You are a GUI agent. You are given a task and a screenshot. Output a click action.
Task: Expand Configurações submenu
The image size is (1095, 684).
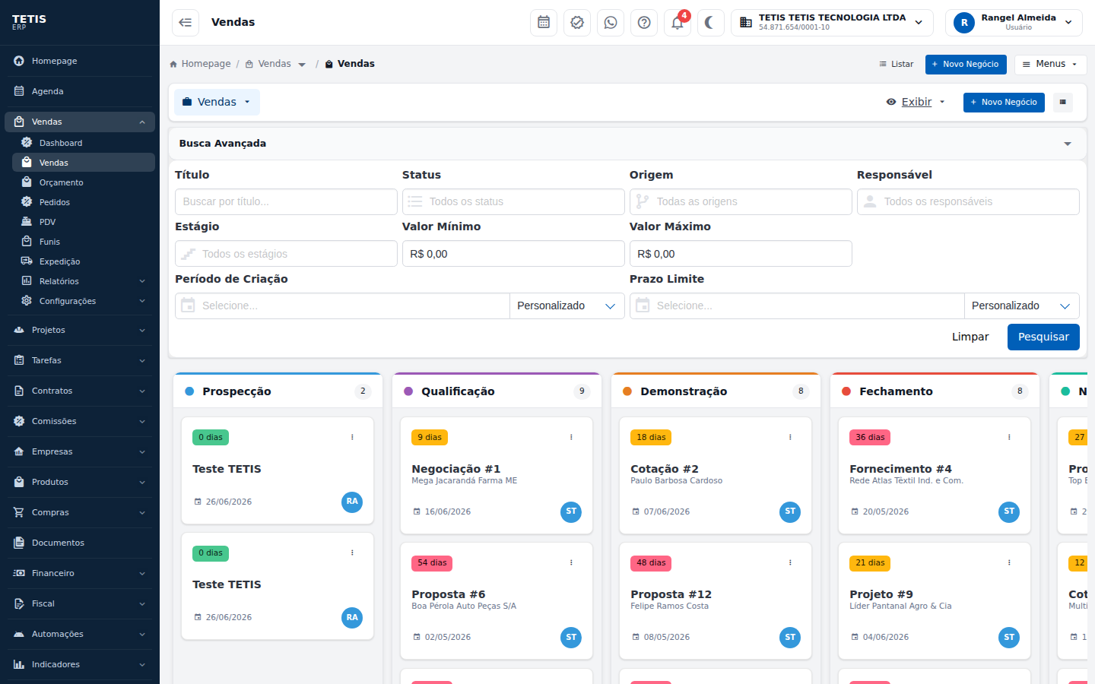pyautogui.click(x=84, y=301)
